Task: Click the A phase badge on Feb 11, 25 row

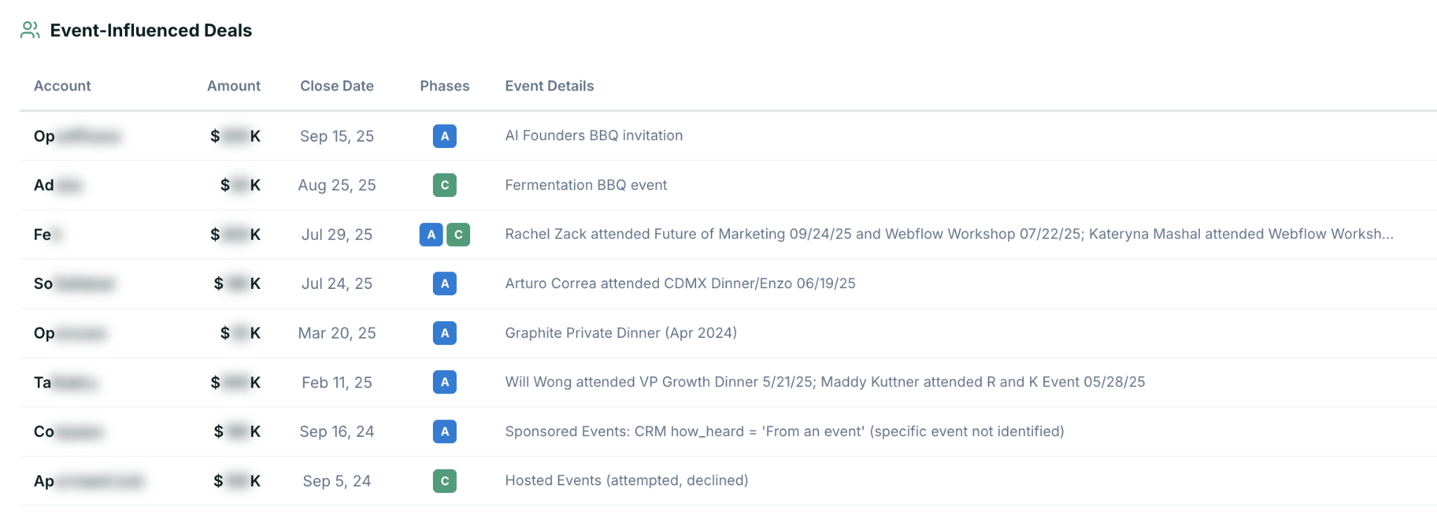Action: (x=445, y=382)
